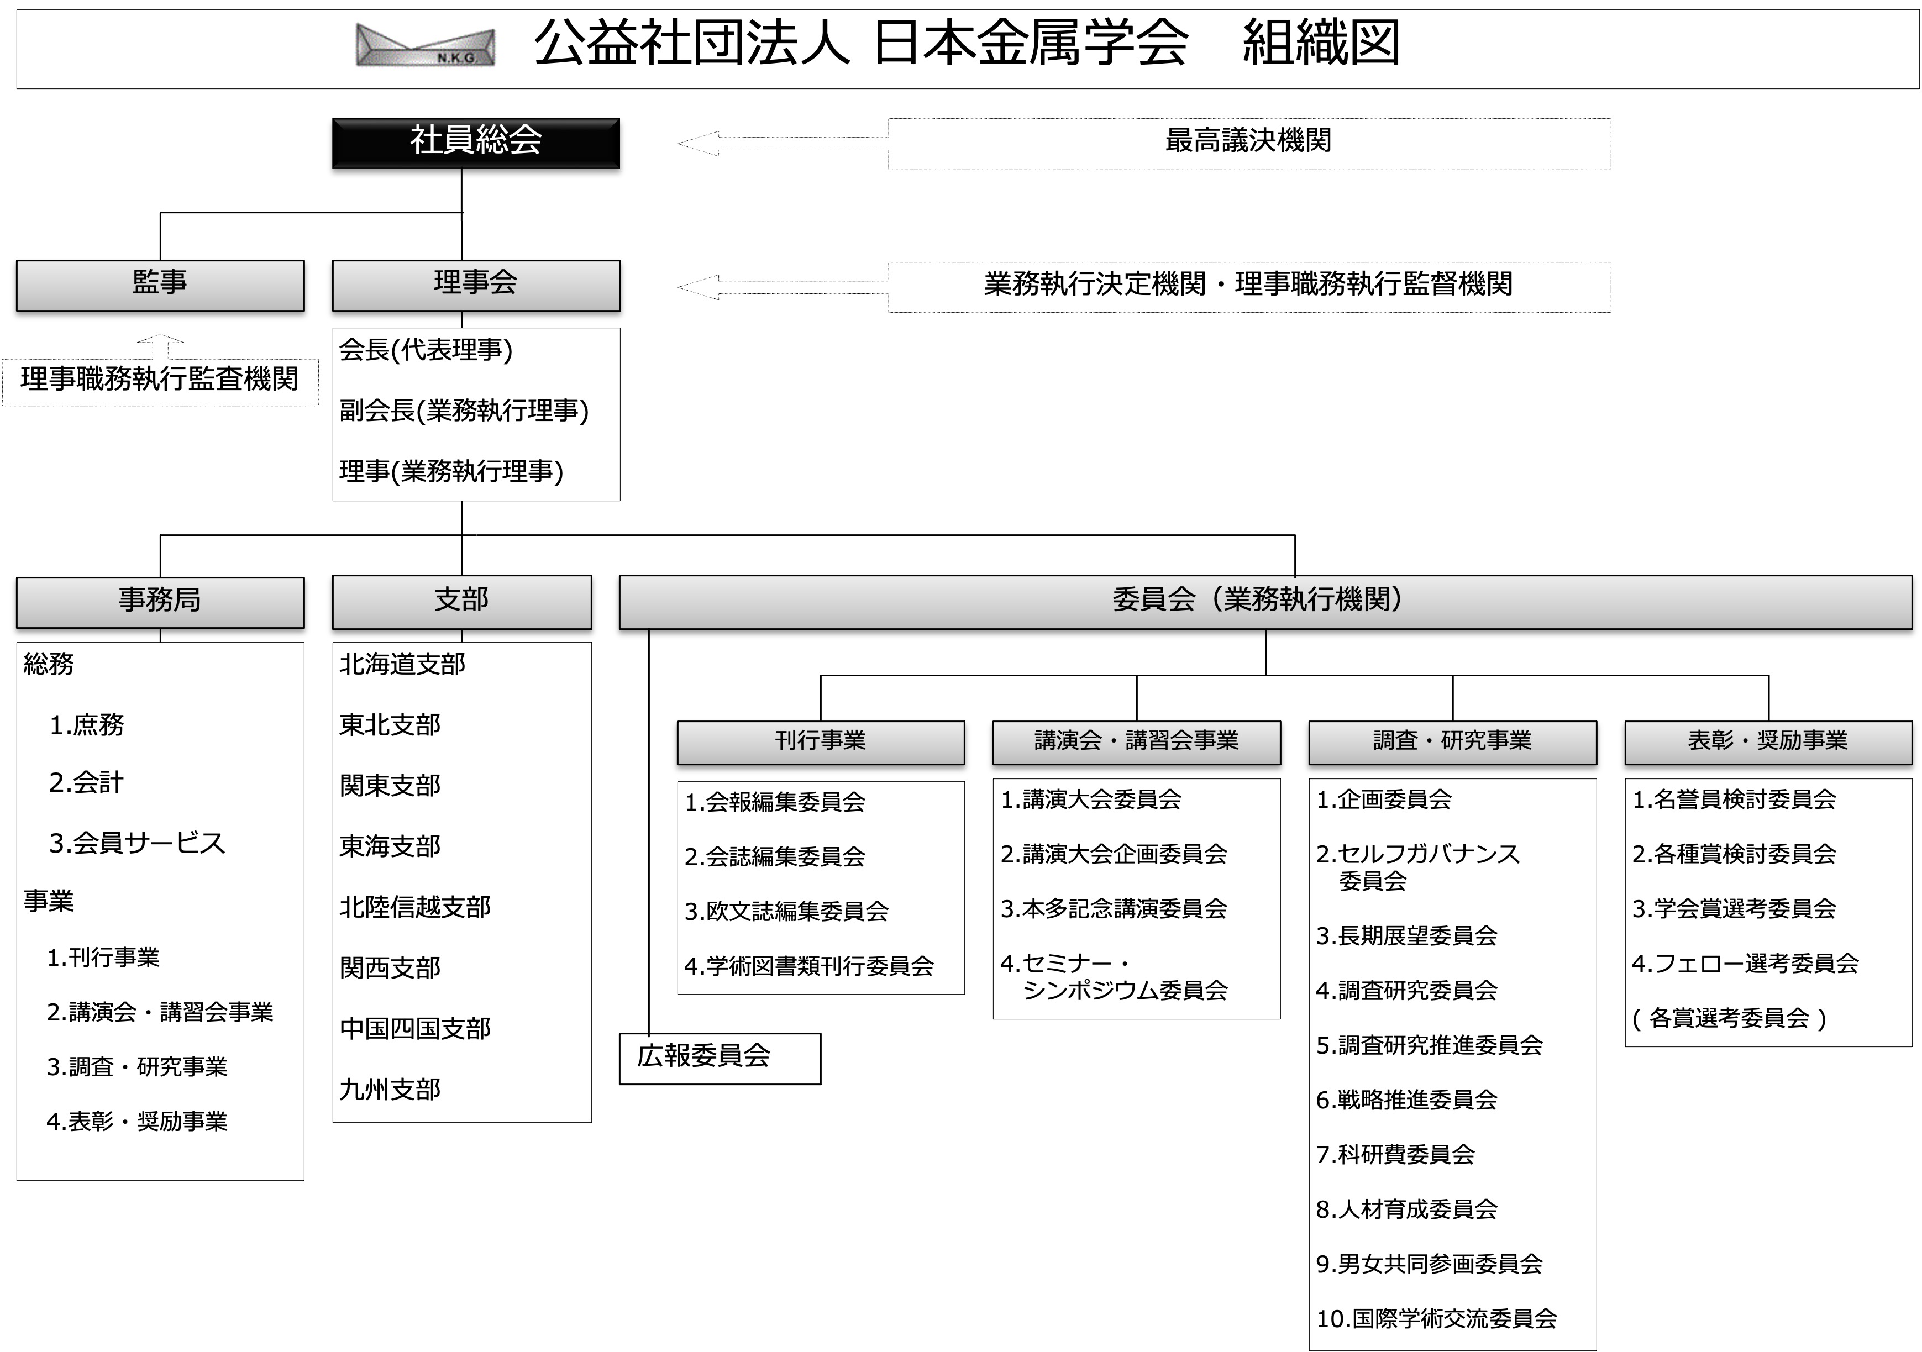
Task: Click the 最高議決機関 label box
Action: [x=1249, y=143]
